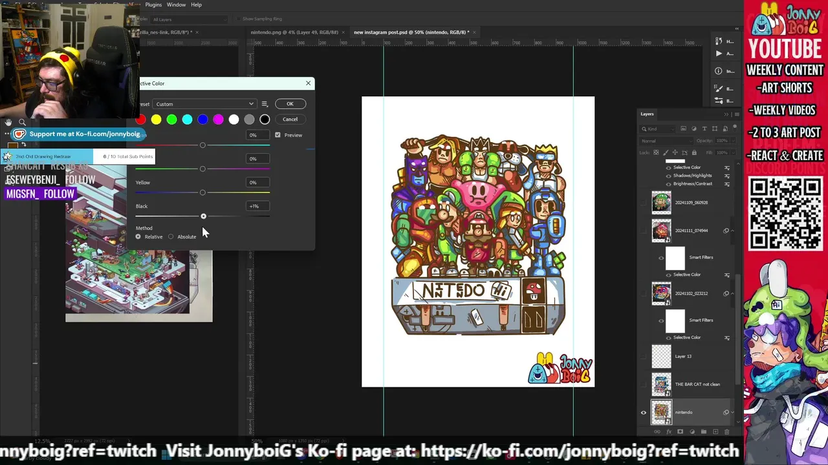Open the Brushes panel icon
The image size is (828, 465).
[719, 101]
